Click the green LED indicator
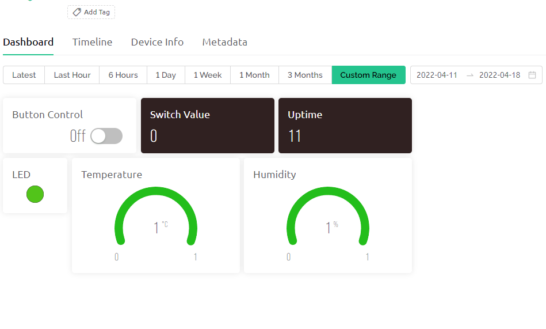Screen dimensions: 546x329 pyautogui.click(x=35, y=194)
